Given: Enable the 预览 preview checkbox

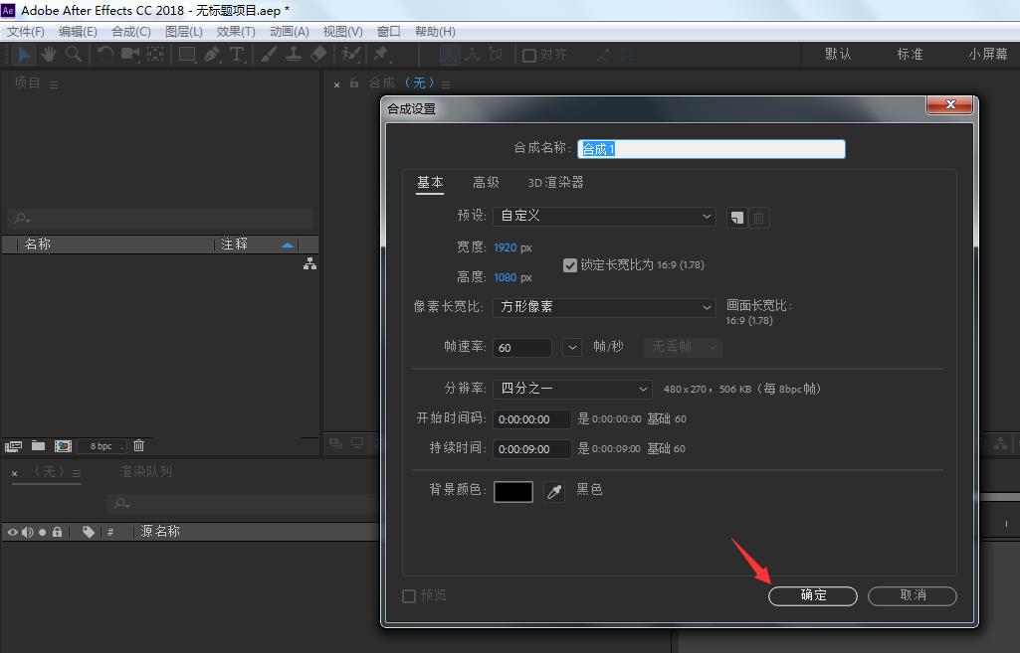Looking at the screenshot, I should 408,595.
